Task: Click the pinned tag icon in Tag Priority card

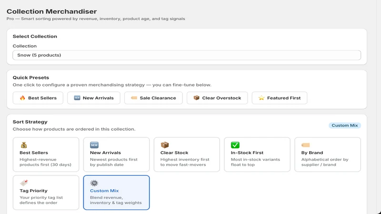Action: click(x=24, y=183)
